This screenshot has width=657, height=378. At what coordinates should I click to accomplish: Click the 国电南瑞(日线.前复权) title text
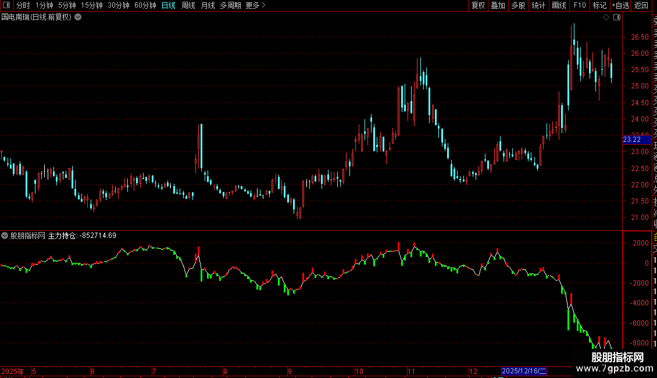(x=37, y=17)
